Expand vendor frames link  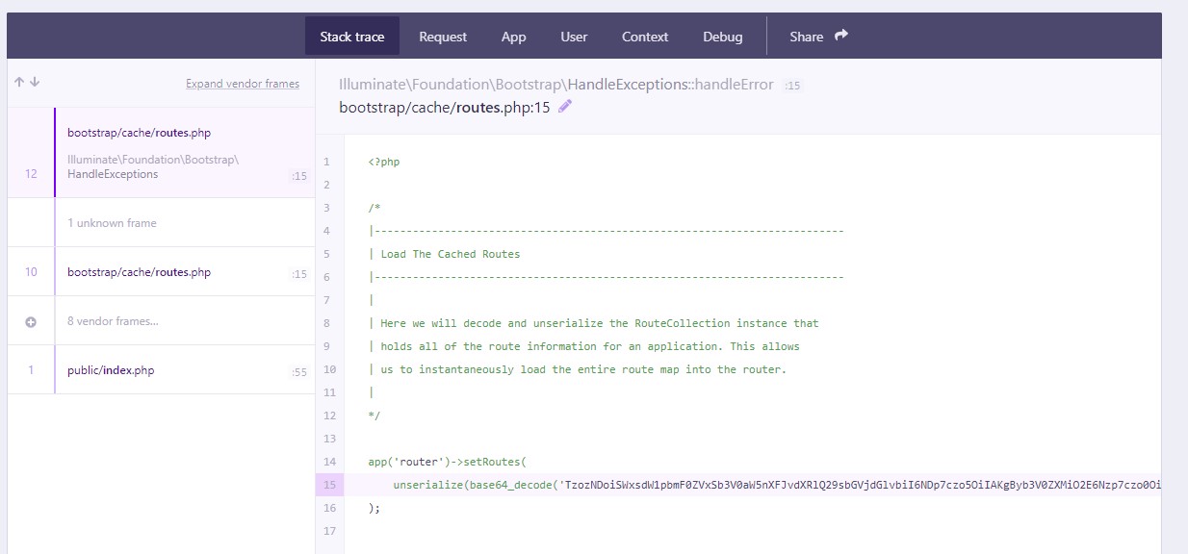tap(243, 84)
